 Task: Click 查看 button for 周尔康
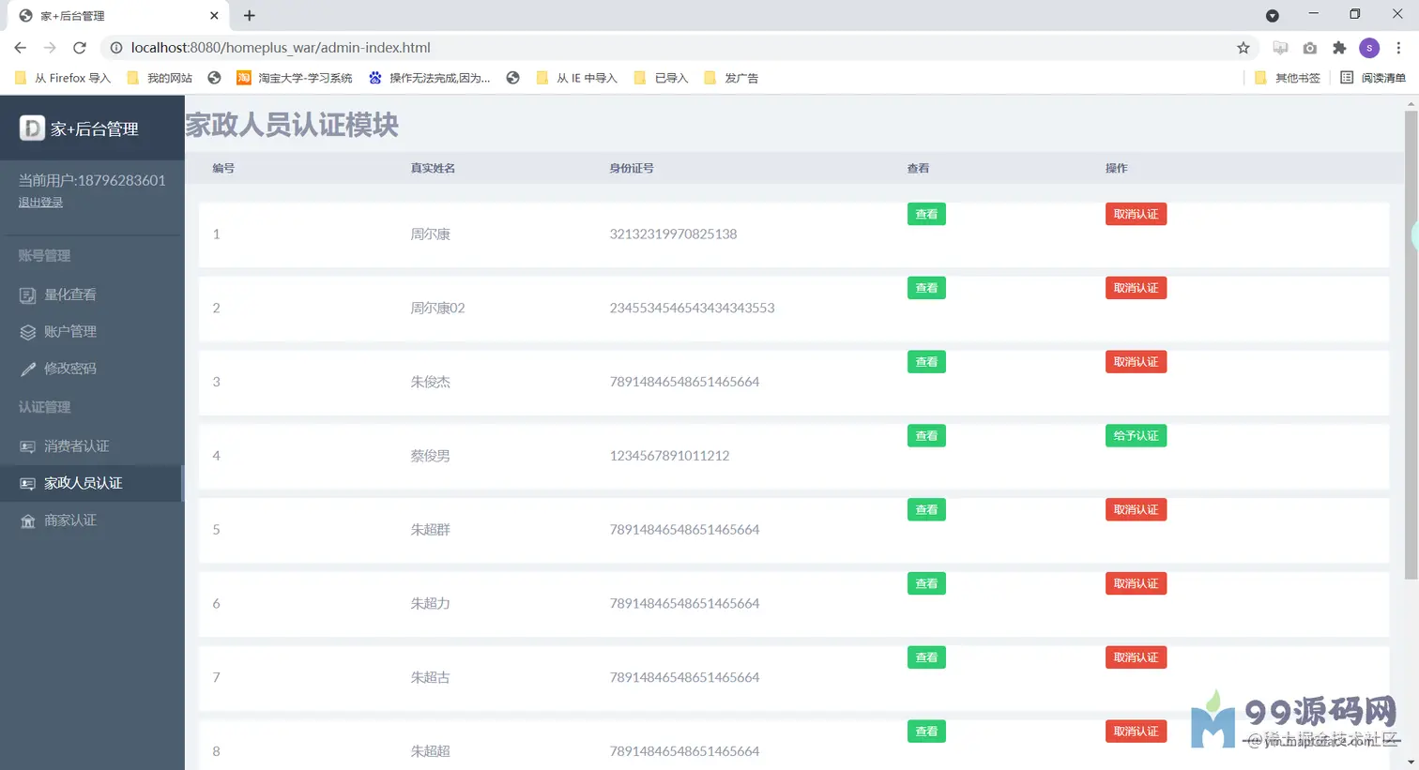point(926,214)
